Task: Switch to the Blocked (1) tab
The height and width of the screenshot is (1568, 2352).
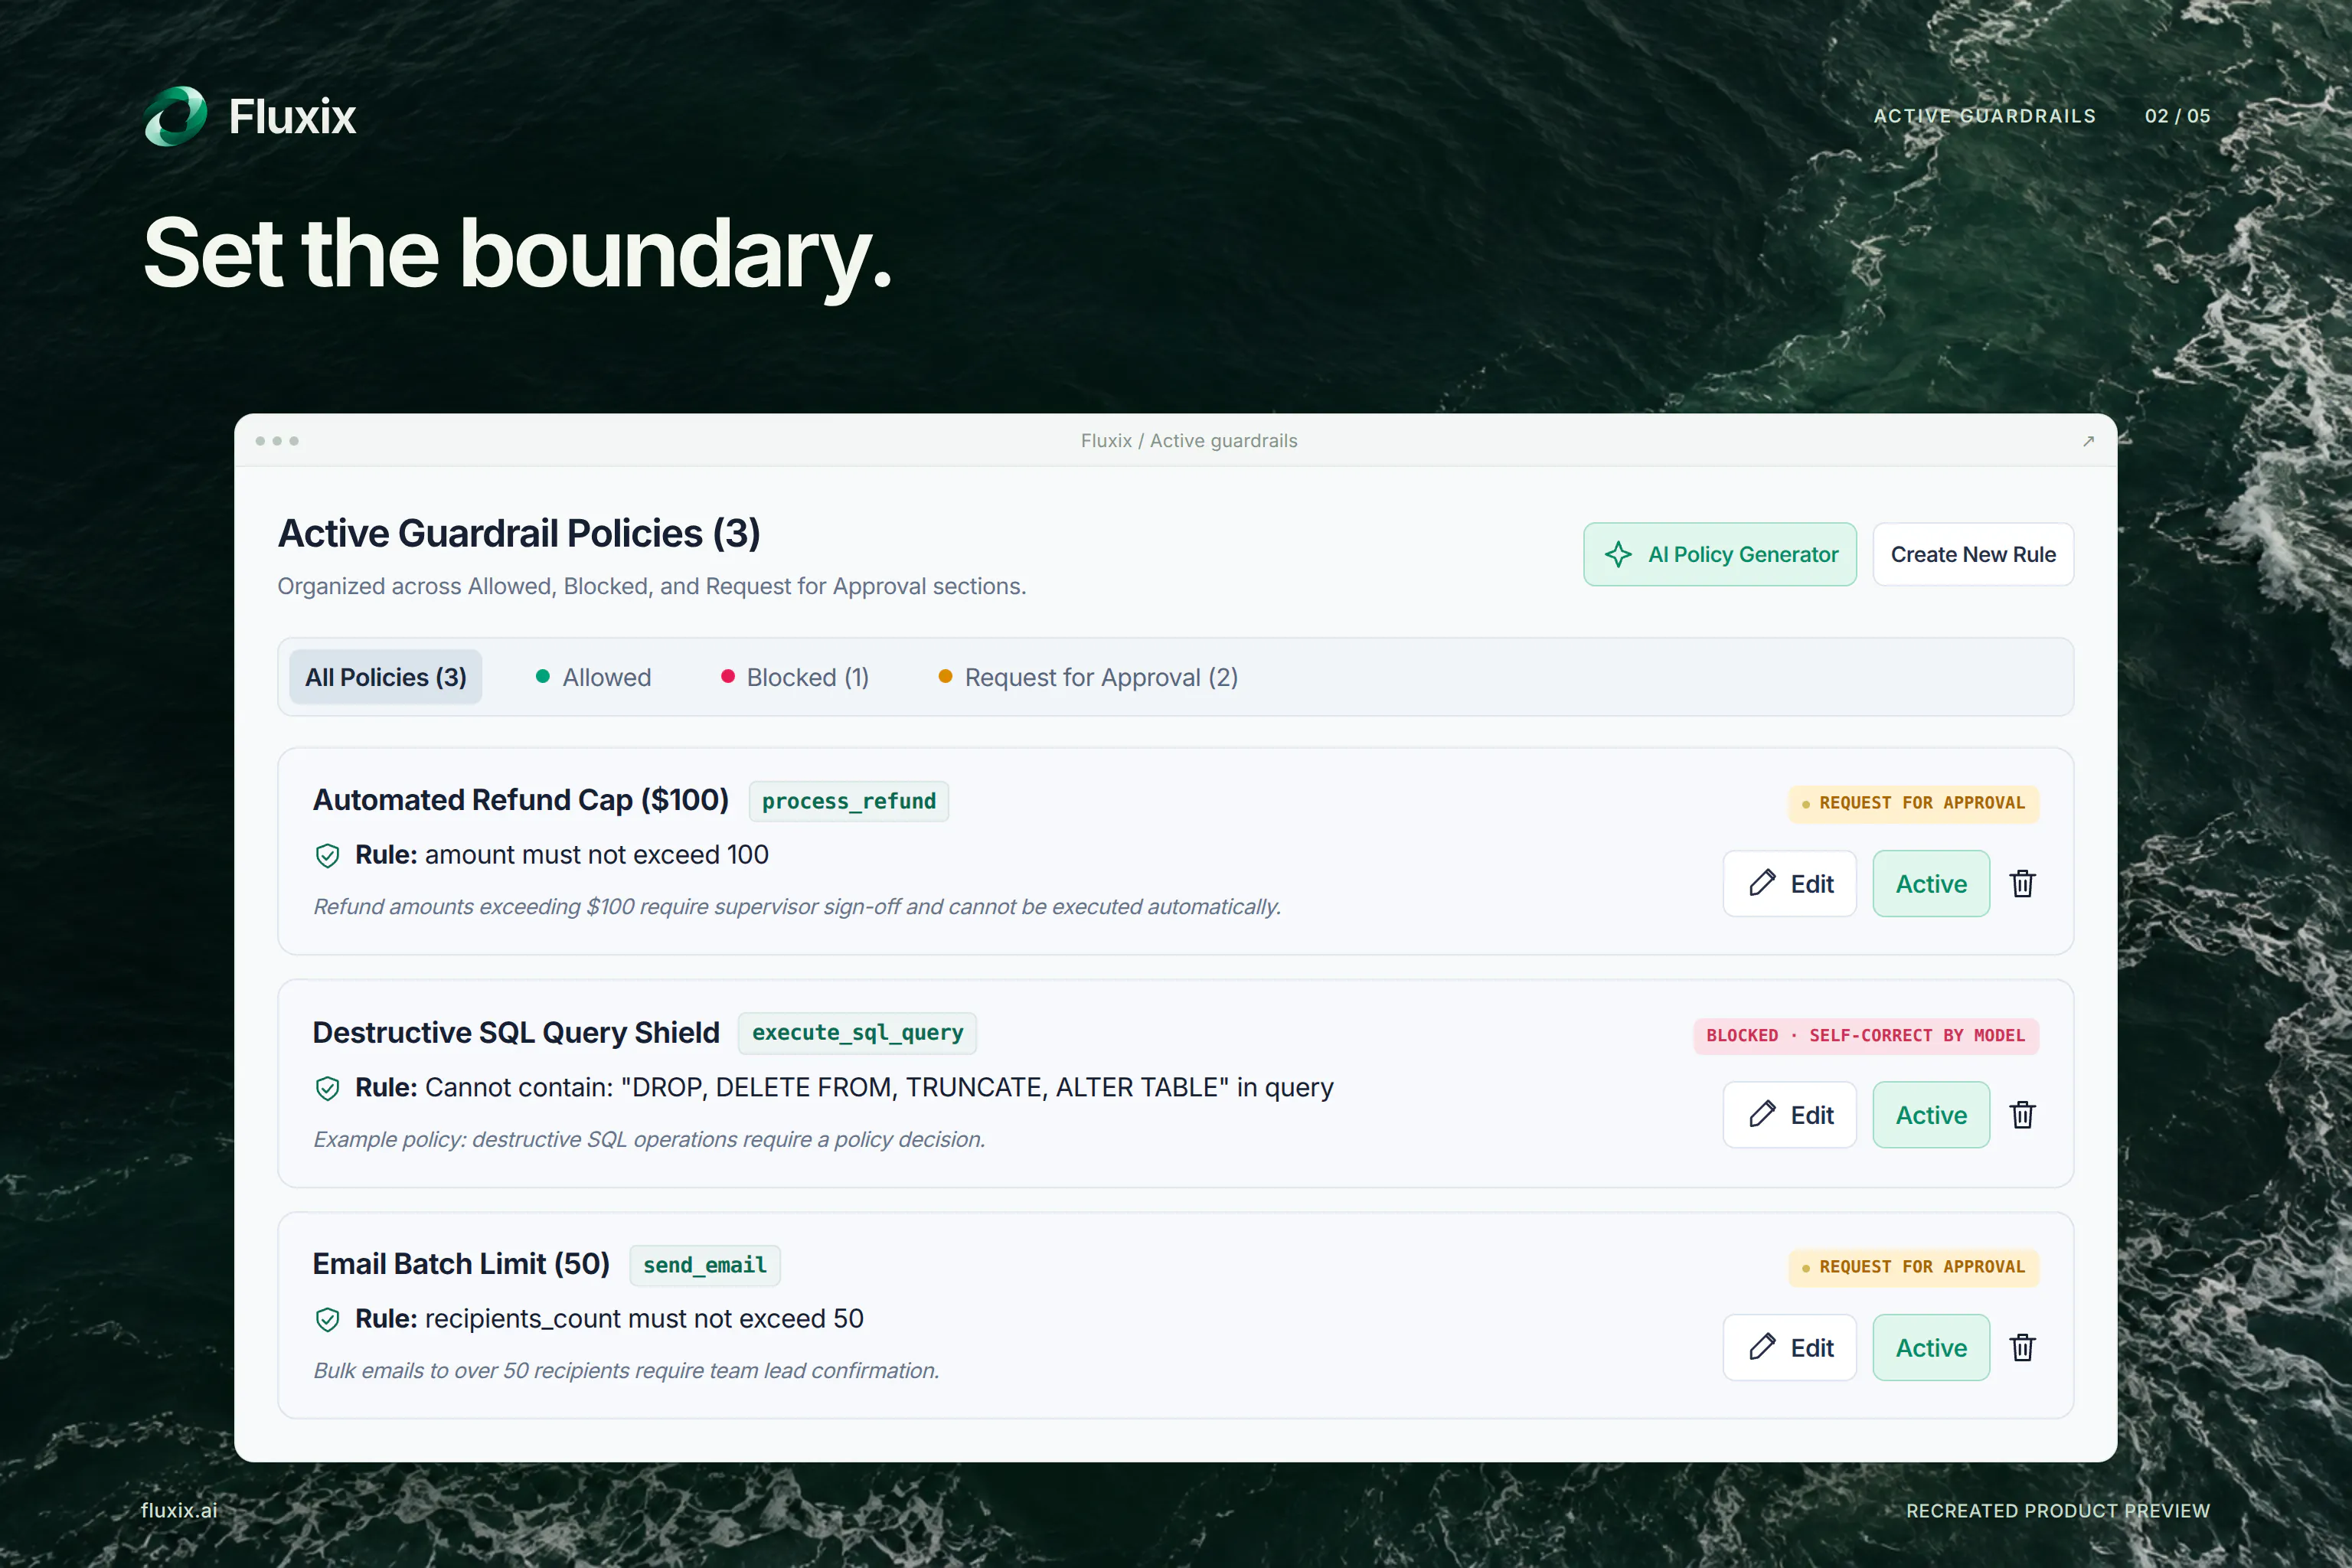Action: [795, 678]
